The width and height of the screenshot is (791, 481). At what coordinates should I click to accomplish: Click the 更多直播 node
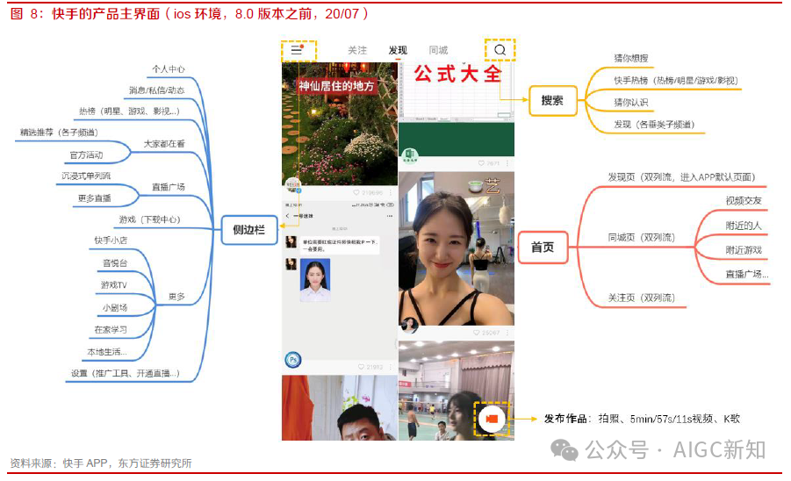tap(94, 198)
